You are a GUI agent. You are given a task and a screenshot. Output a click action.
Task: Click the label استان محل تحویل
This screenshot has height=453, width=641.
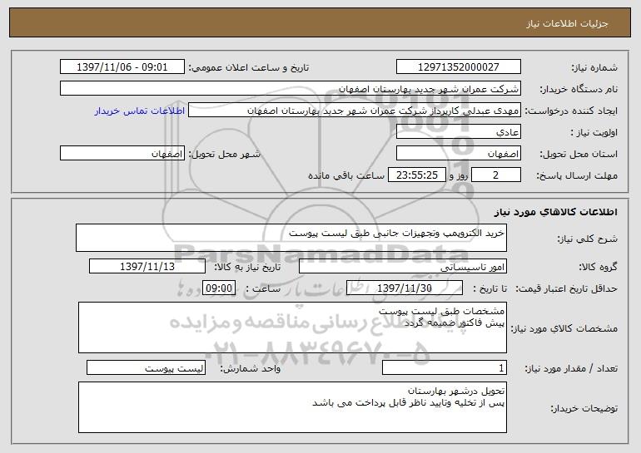point(579,155)
